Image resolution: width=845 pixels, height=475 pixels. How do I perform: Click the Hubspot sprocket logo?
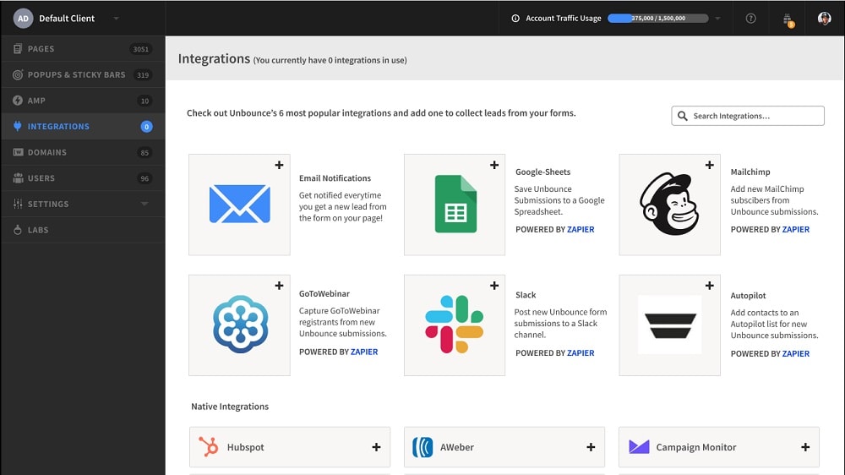[x=209, y=446]
